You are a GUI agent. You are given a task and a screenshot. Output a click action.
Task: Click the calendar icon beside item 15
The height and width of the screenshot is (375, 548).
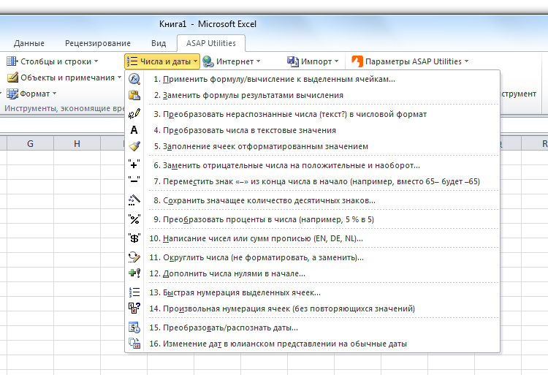134,327
